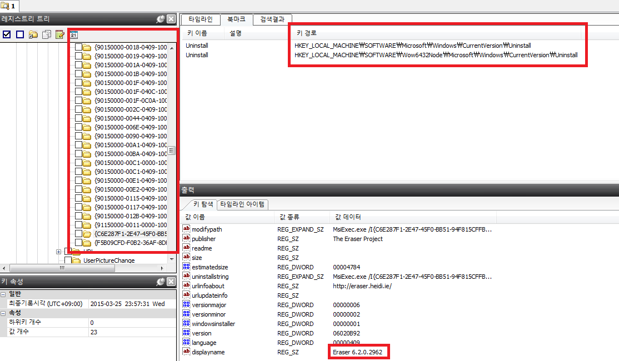Collapse the 속성 property group
The height and width of the screenshot is (361, 619).
coord(3,313)
